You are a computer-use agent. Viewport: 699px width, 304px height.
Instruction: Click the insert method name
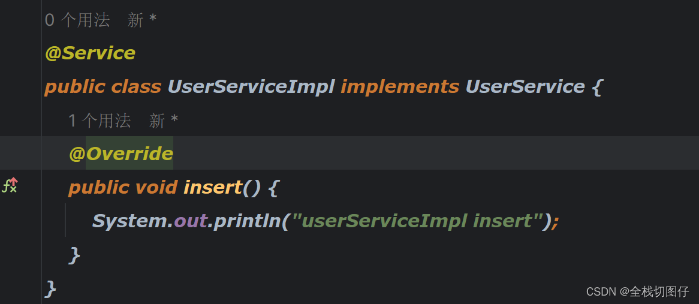[x=213, y=187]
